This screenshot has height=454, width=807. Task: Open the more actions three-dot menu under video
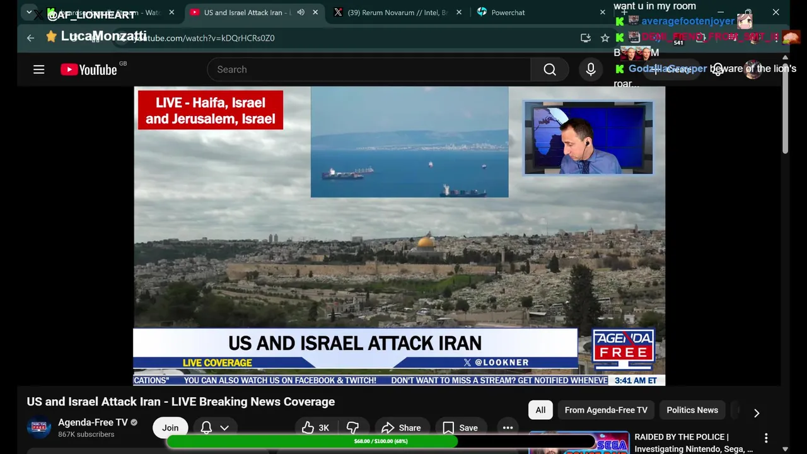[x=508, y=428]
